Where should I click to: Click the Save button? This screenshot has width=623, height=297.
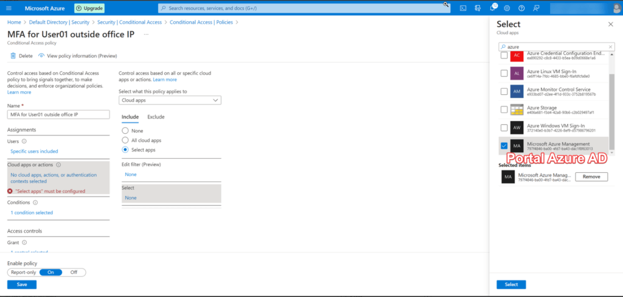(x=22, y=285)
